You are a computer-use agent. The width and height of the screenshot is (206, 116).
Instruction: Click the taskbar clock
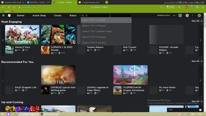(x=200, y=114)
